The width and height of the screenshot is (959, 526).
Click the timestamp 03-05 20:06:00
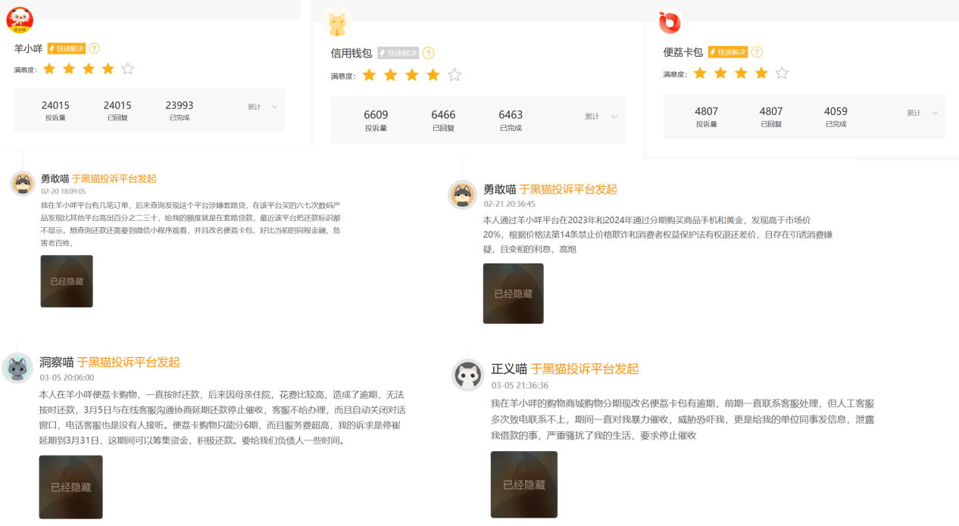[x=67, y=377]
